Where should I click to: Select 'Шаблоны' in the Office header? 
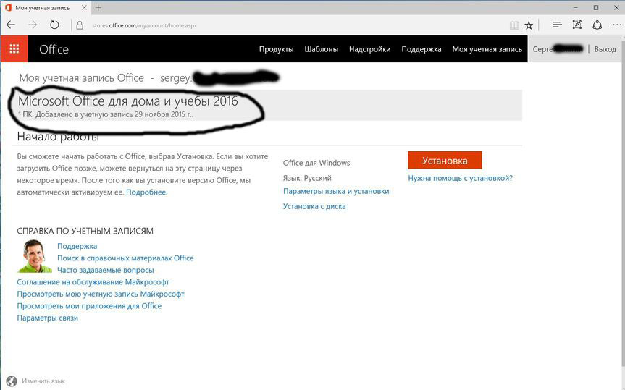pos(321,49)
